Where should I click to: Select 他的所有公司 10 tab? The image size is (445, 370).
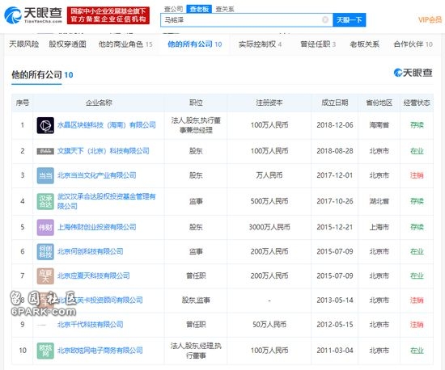pos(195,44)
